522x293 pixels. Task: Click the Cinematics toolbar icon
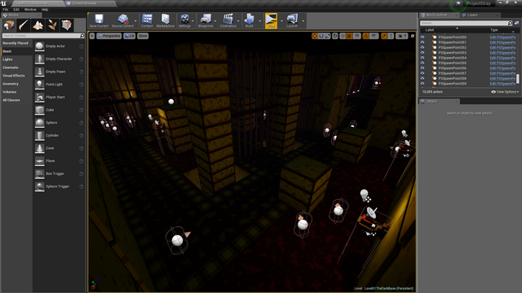pos(228,20)
